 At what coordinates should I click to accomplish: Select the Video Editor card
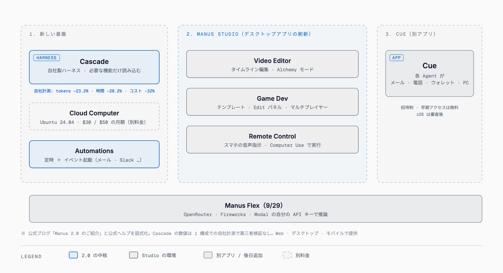tap(272, 64)
